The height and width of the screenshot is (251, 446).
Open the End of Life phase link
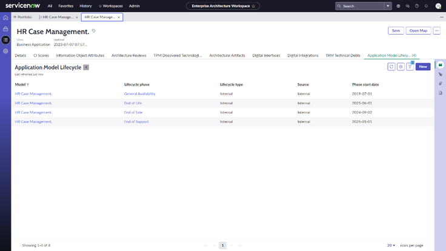pyautogui.click(x=133, y=103)
